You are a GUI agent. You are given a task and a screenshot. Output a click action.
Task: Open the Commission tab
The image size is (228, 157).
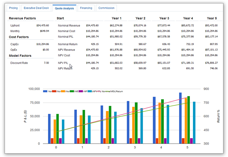106,8
